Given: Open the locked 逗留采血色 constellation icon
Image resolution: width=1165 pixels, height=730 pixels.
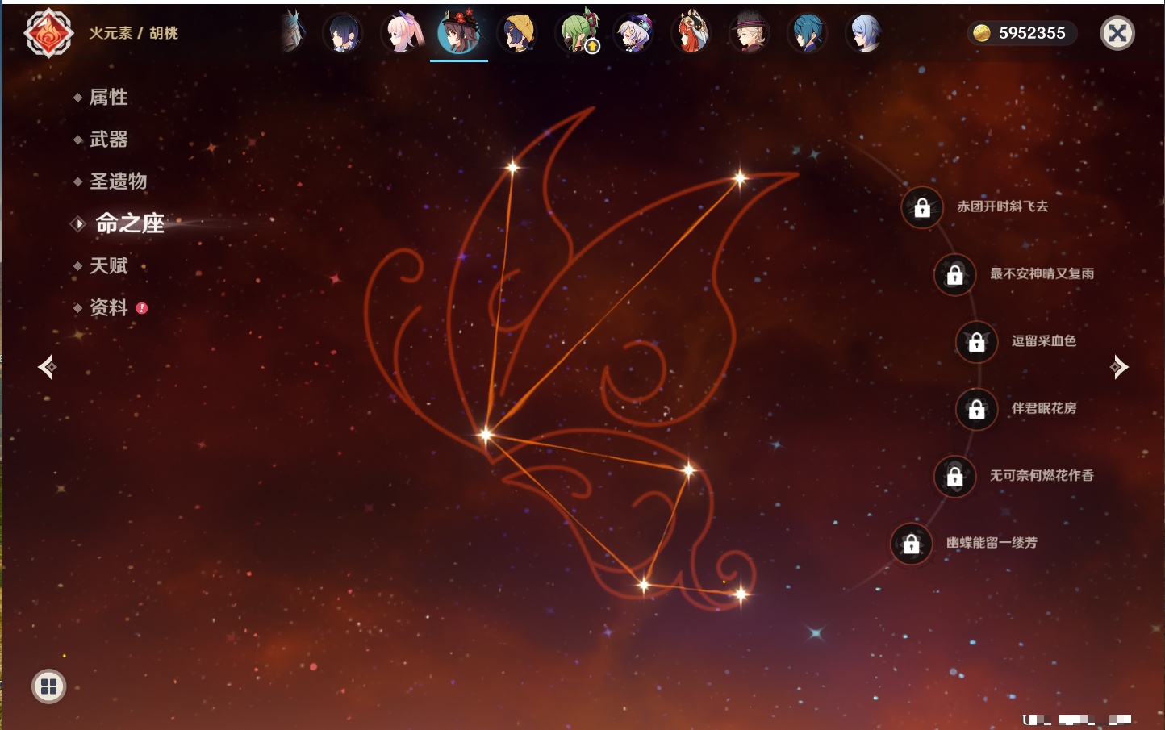Looking at the screenshot, I should point(977,342).
